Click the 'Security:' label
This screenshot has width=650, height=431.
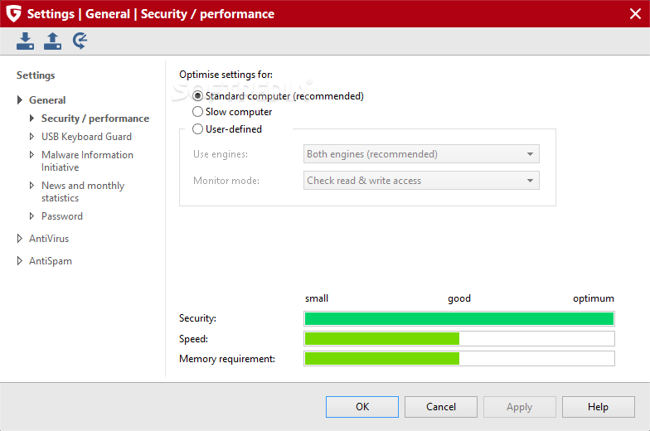197,318
